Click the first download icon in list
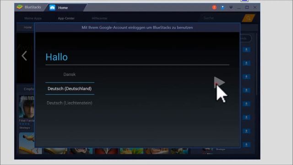 tap(246, 49)
